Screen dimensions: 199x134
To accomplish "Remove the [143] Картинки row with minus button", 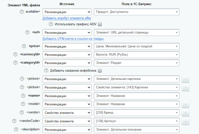I will (185, 87).
